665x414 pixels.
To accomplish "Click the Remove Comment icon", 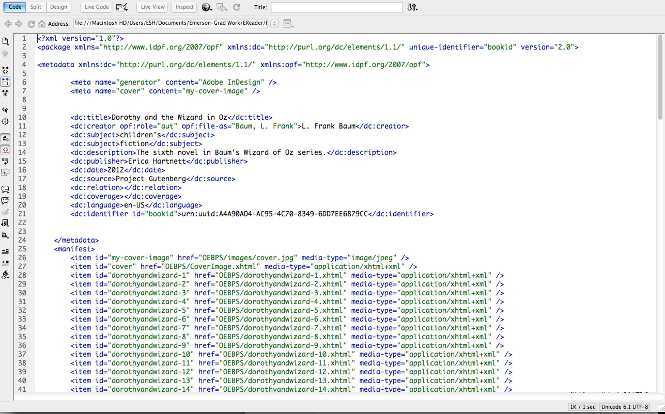I will click(x=5, y=201).
